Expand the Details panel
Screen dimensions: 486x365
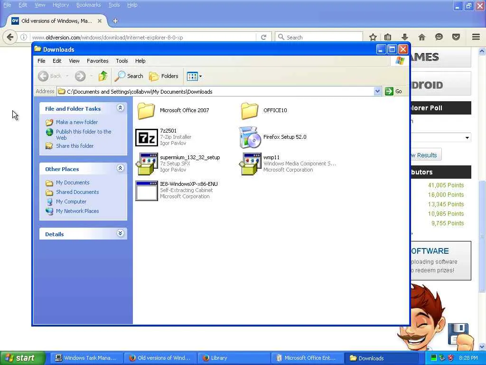pyautogui.click(x=120, y=233)
